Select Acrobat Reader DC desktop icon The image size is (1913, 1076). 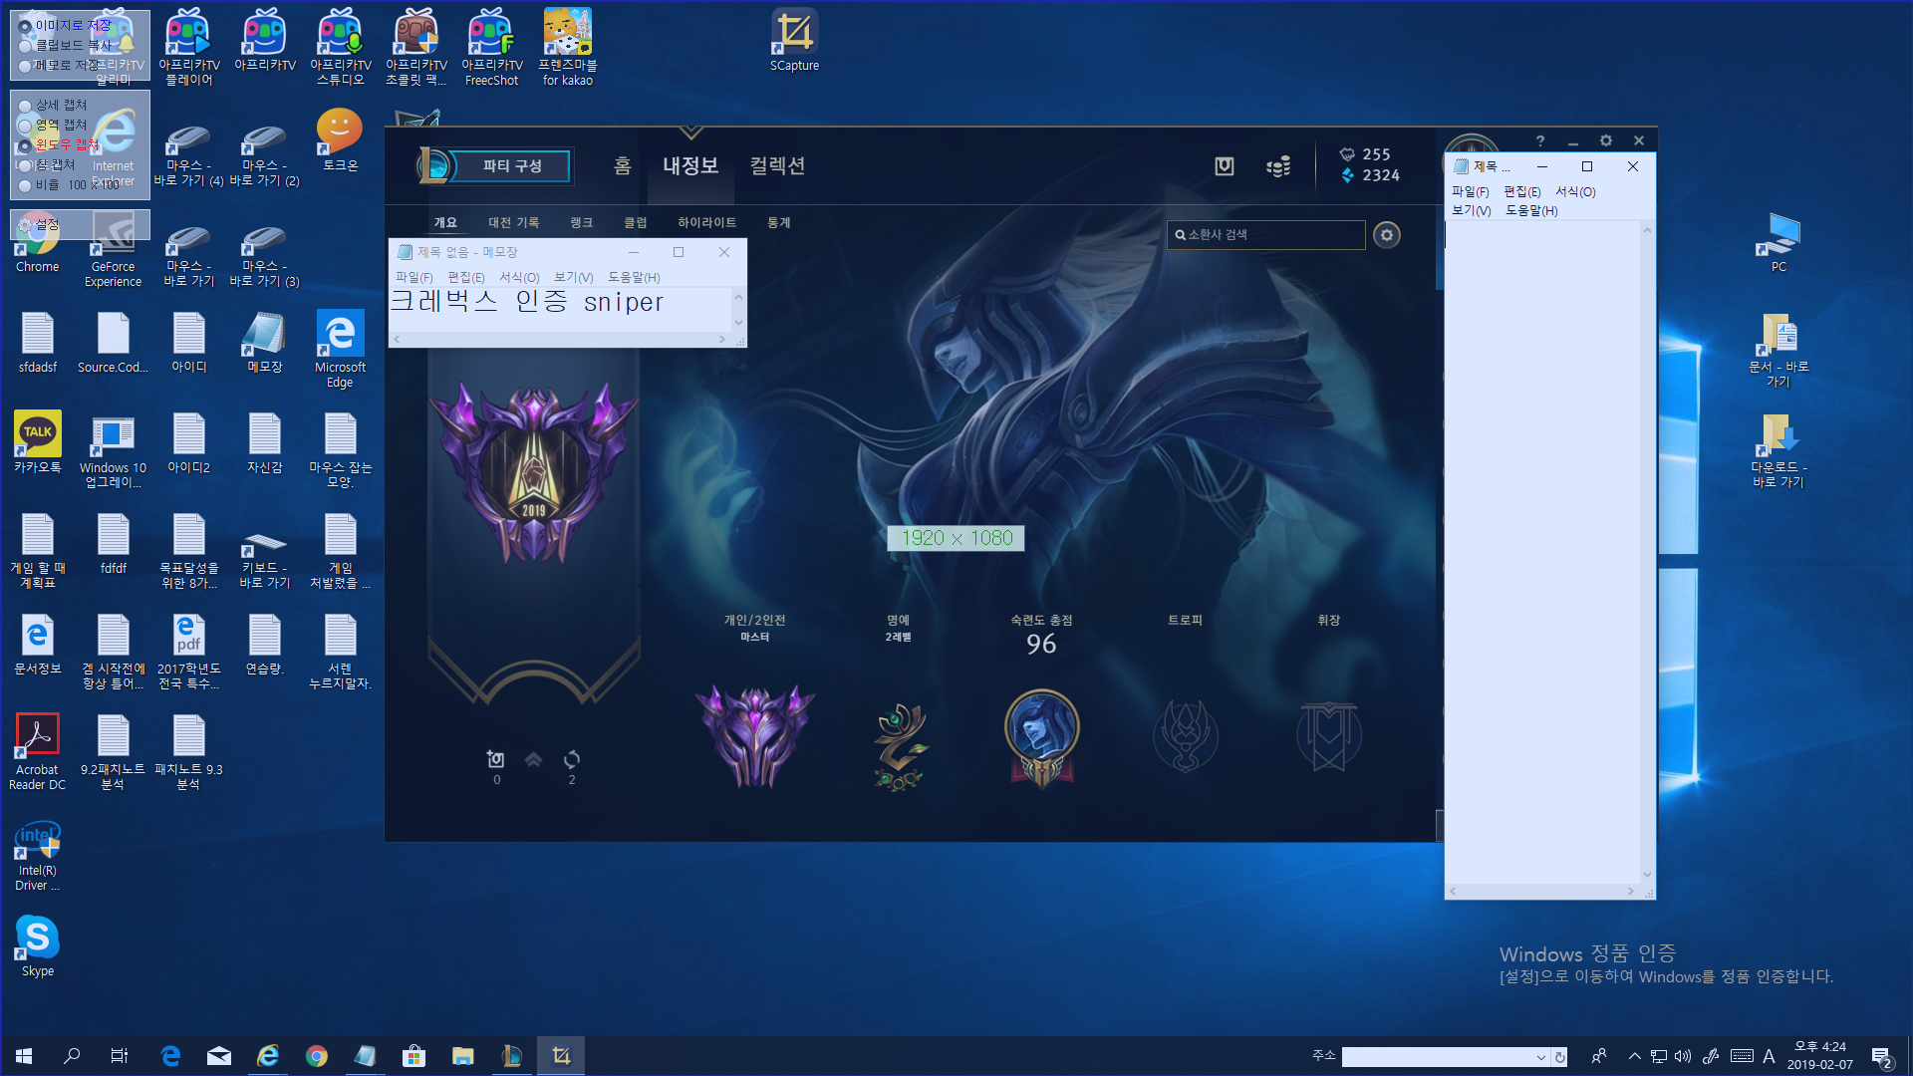(38, 752)
